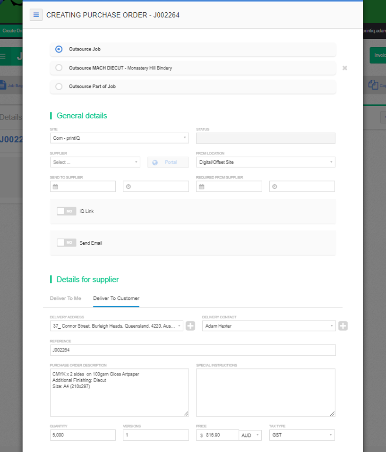Click the Price field showing 816.90
Screen dimensions: 386x452
(x=218, y=435)
